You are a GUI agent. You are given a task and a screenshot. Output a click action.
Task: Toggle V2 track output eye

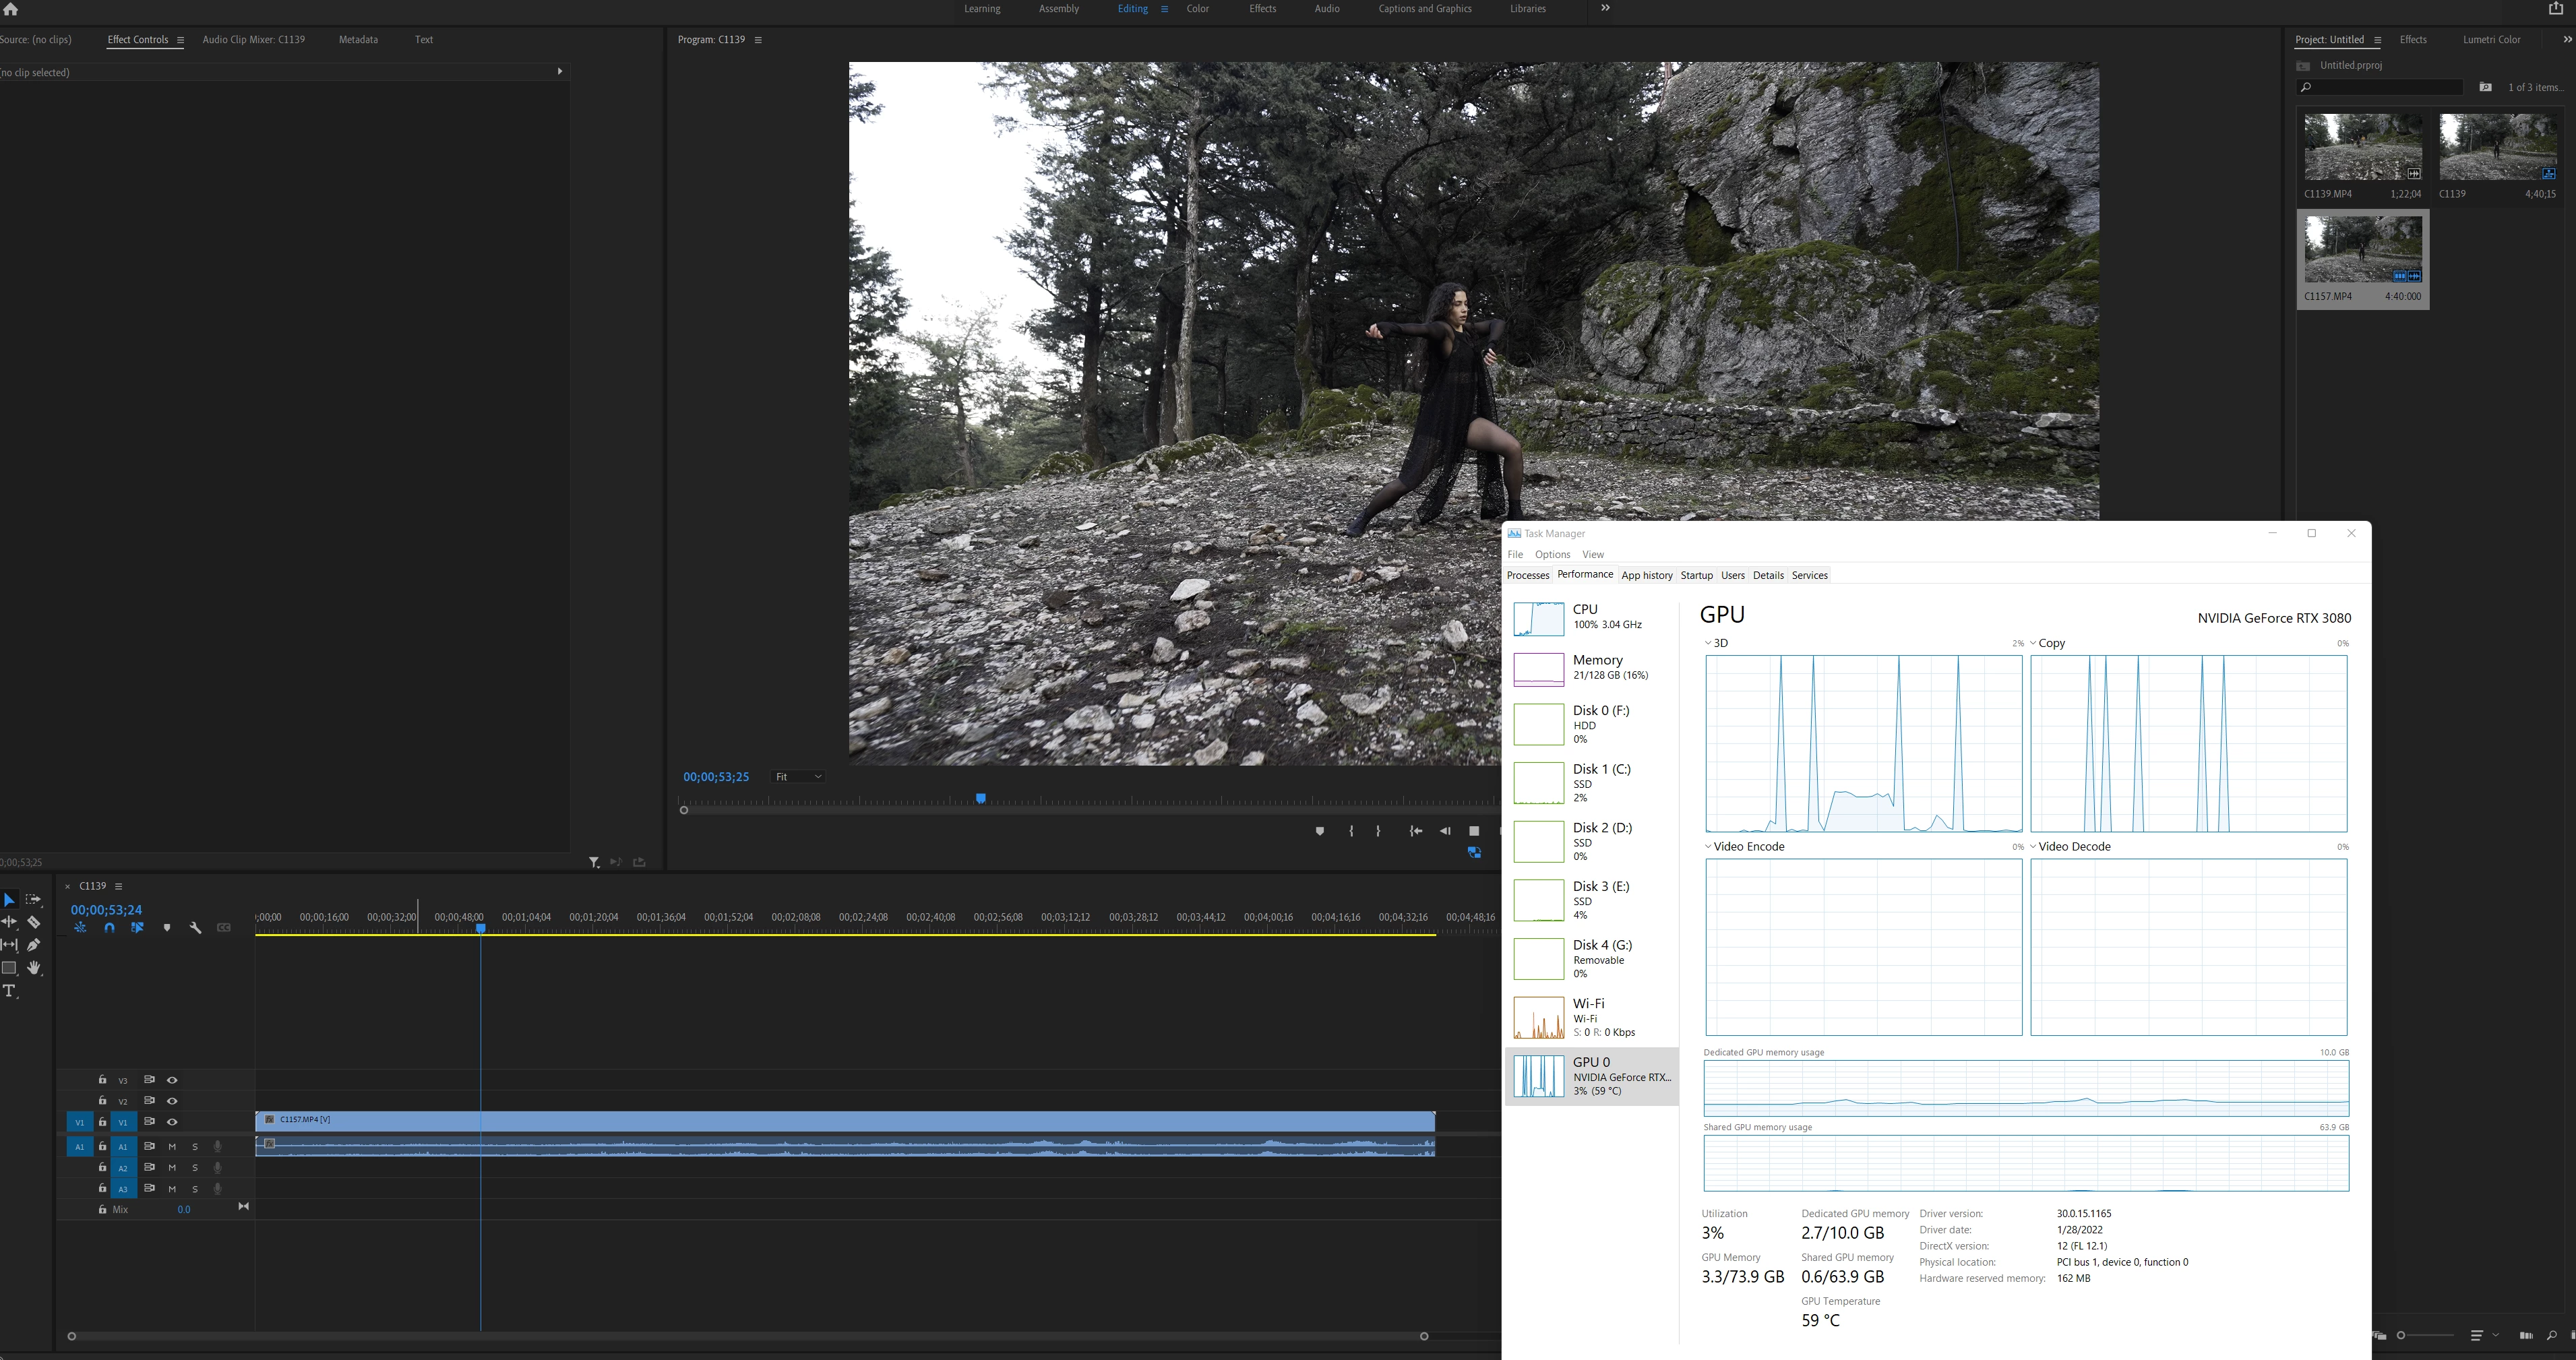[x=172, y=1101]
